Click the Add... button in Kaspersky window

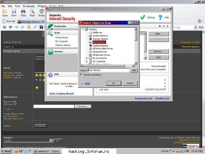pos(158,34)
